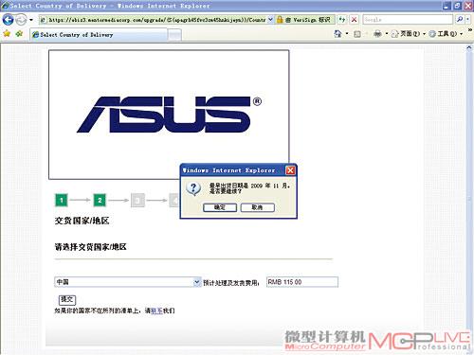Screen dimensions: 474x355
Task: Click the ASUS logo banner
Action: tap(169, 115)
